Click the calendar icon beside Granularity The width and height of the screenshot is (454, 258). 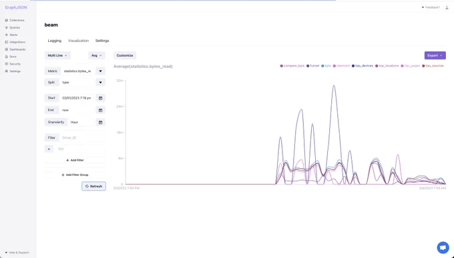(100, 123)
